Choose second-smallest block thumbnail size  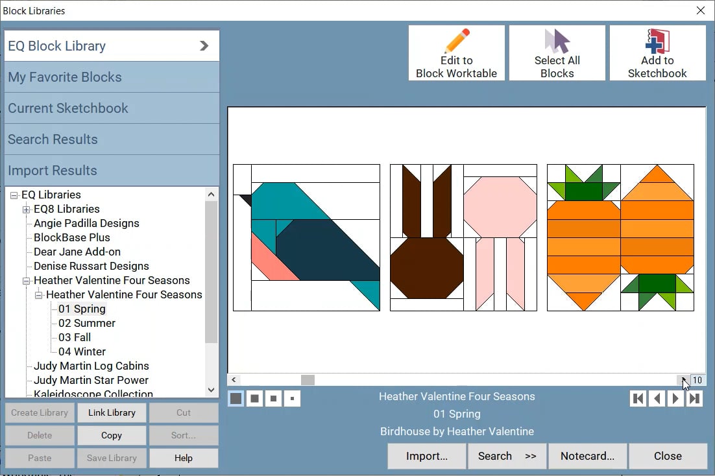click(x=273, y=398)
